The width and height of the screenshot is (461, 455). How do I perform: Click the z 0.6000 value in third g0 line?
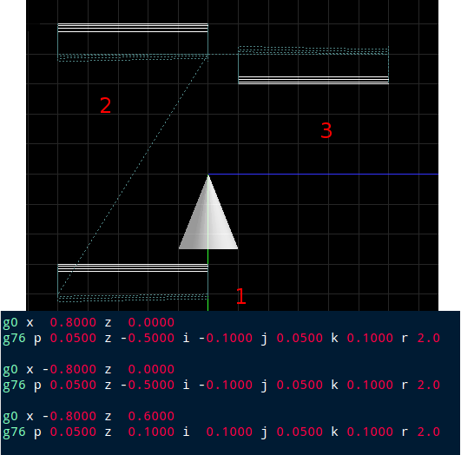point(140,416)
